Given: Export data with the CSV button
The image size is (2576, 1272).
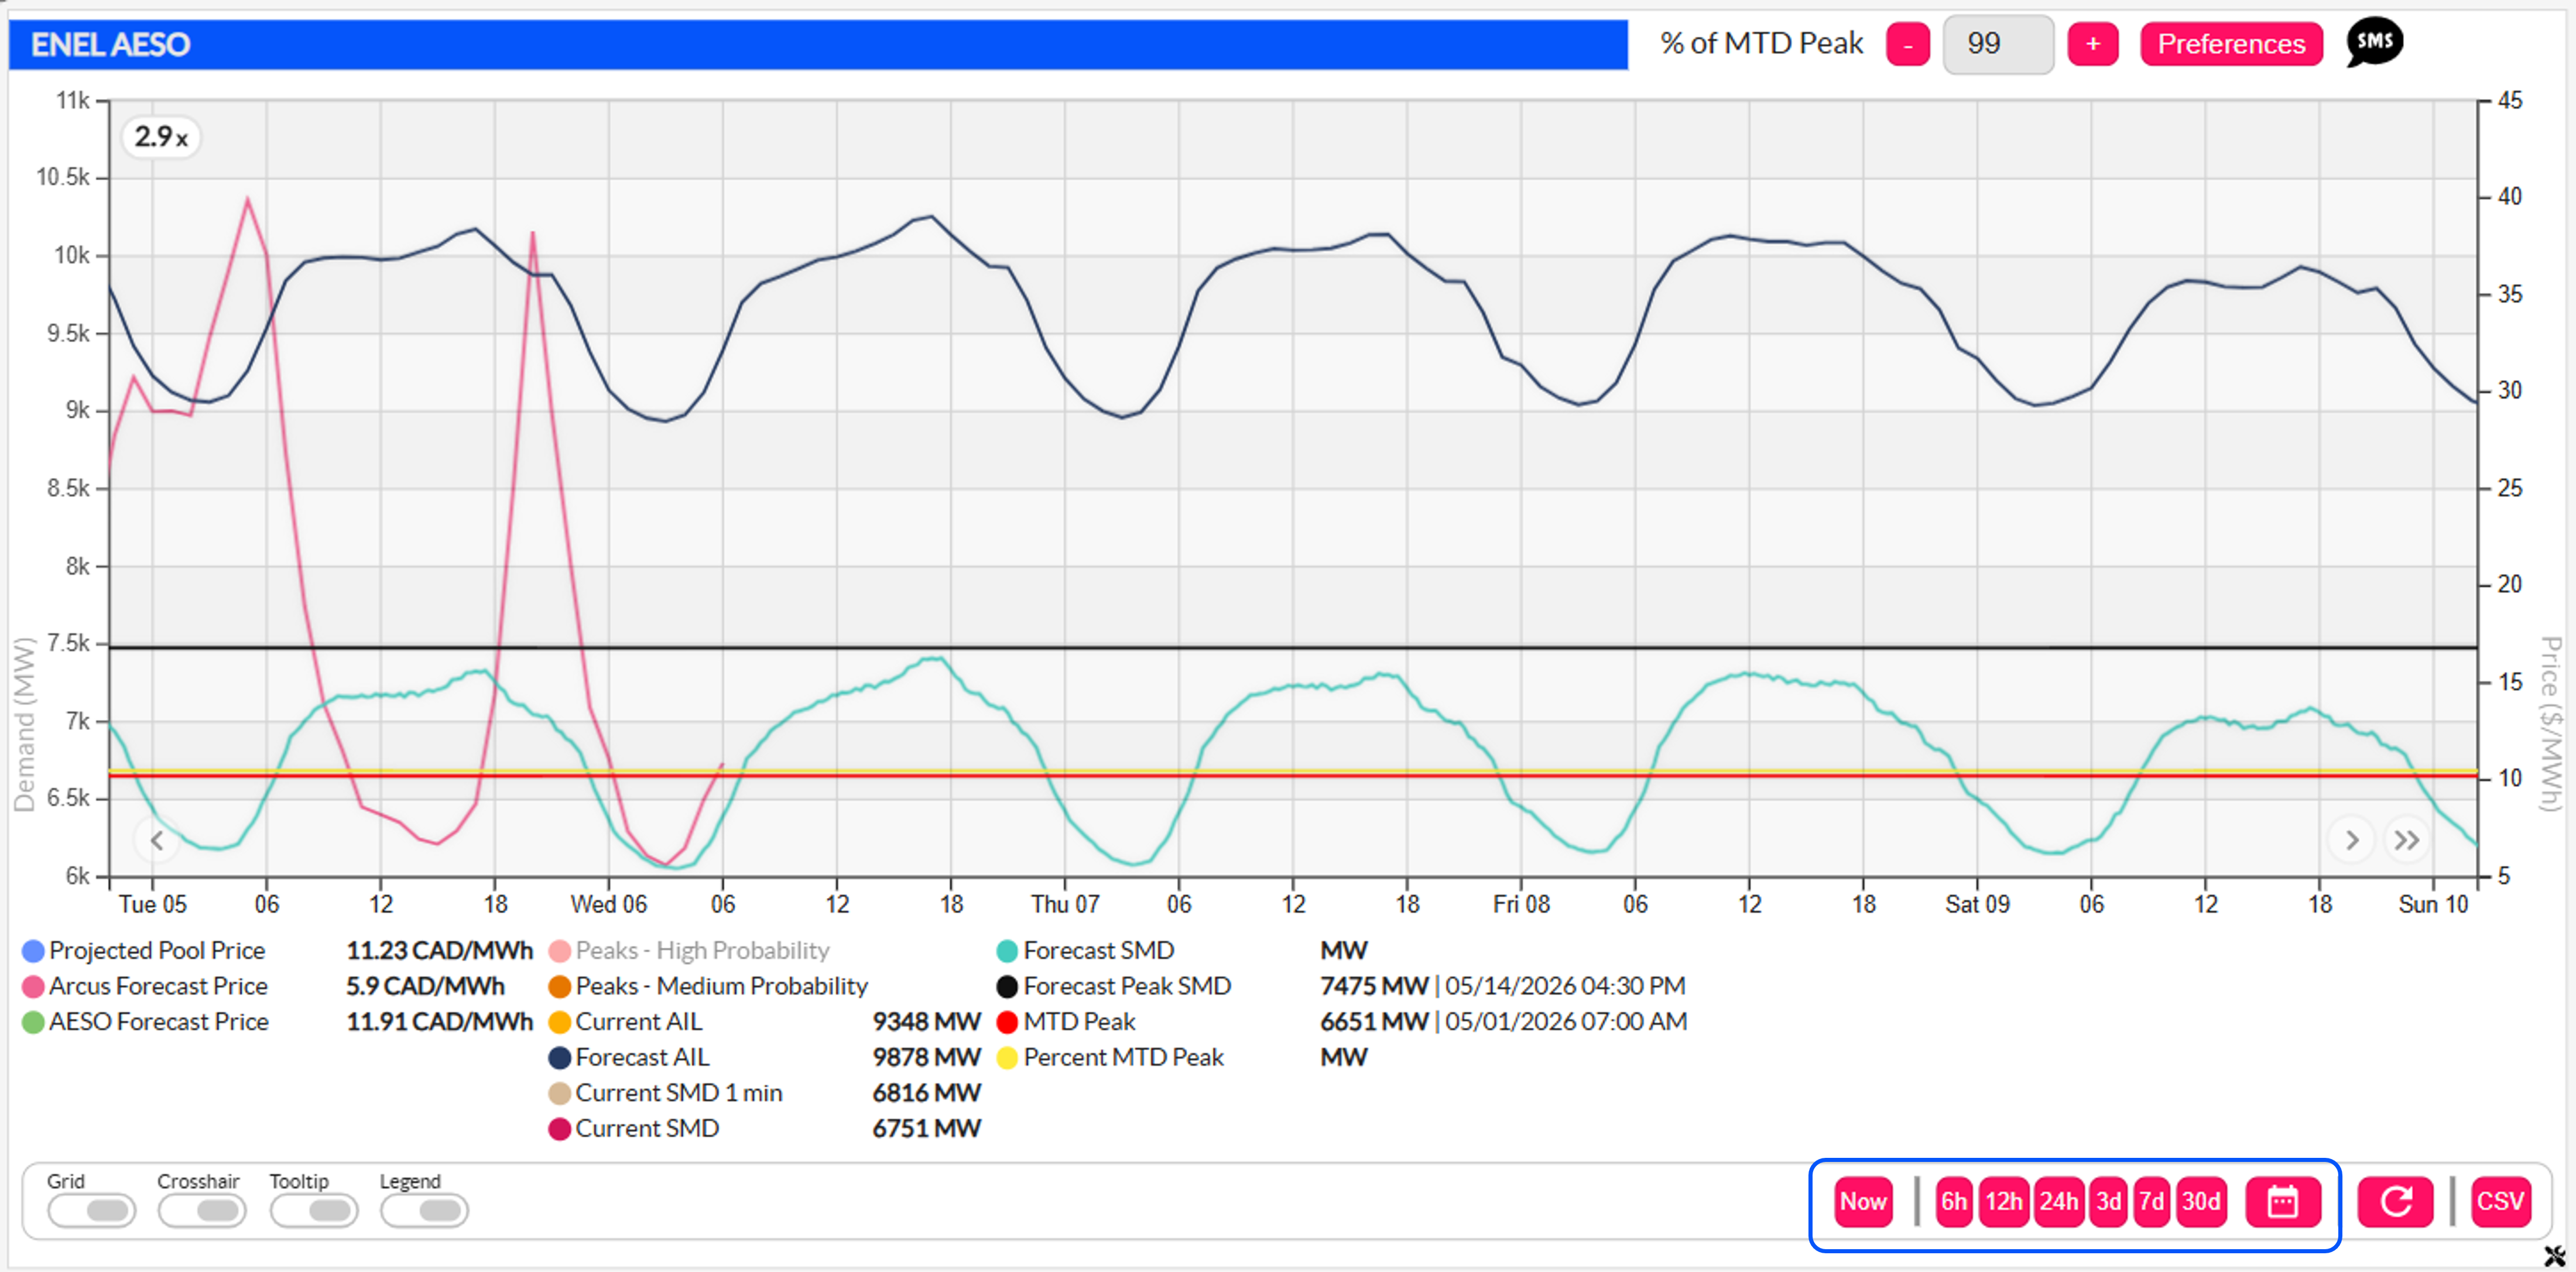Looking at the screenshot, I should pyautogui.click(x=2501, y=1201).
